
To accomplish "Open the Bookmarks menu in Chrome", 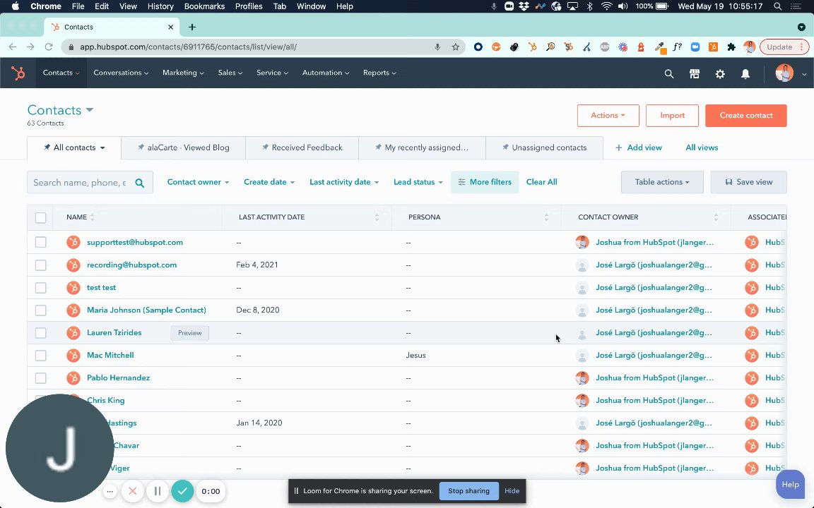I will click(204, 6).
